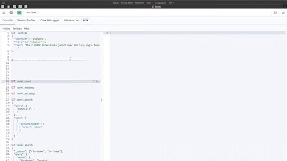Click the 'GET bank/_search' line 22
Viewport: 287px width, 161px height.
[x=22, y=100]
